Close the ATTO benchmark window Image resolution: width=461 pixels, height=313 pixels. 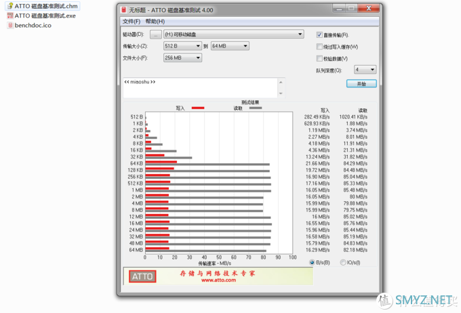[369, 9]
